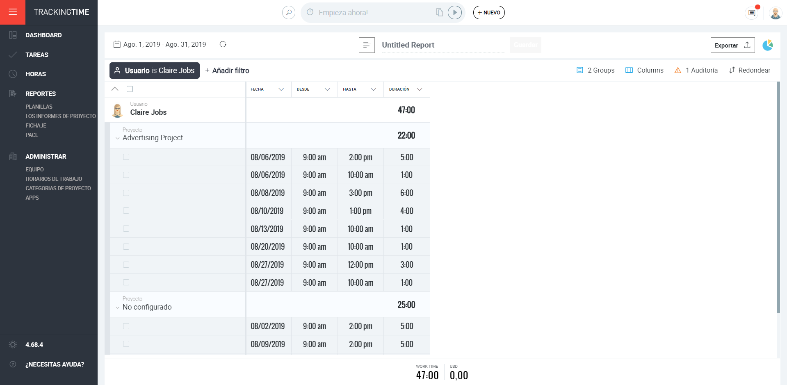Check the 08/27/2019 3:00 entry checkbox

126,264
